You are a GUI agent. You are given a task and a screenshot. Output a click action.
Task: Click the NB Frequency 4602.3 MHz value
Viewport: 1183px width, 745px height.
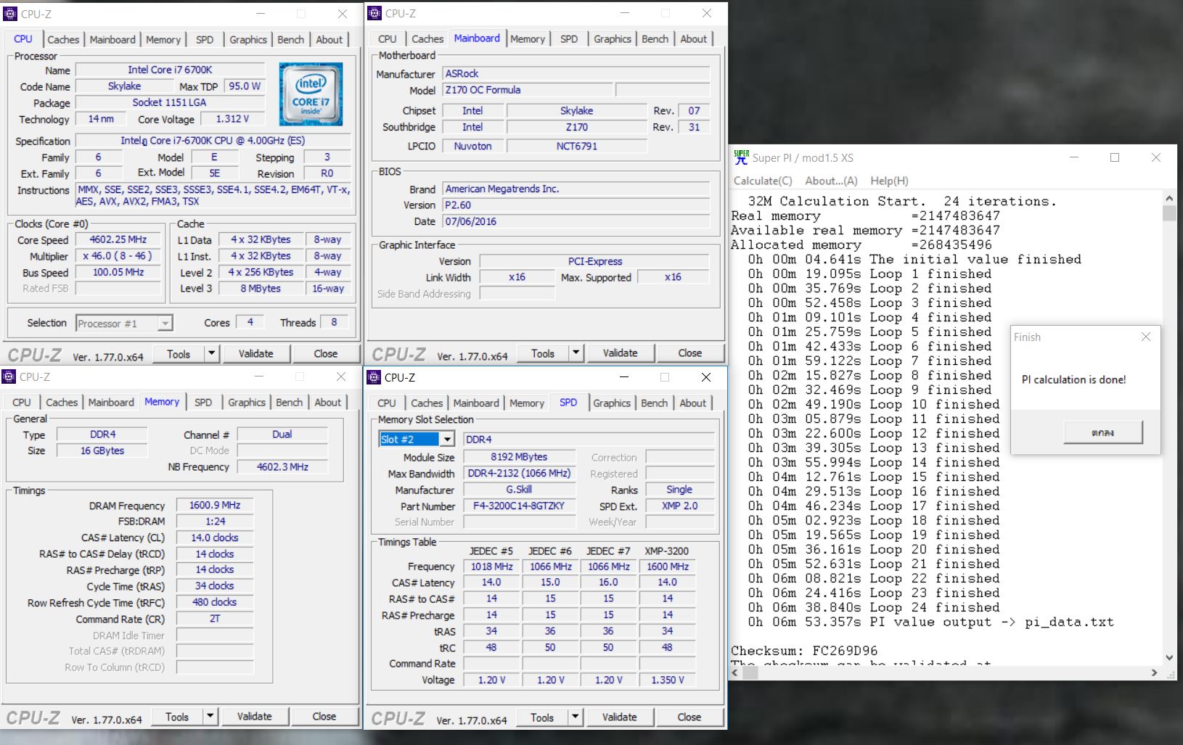(x=282, y=467)
